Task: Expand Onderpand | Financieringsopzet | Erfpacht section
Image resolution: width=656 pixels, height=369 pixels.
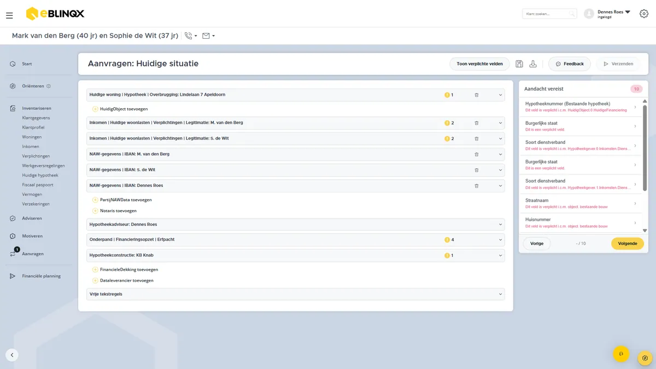Action: [500, 239]
